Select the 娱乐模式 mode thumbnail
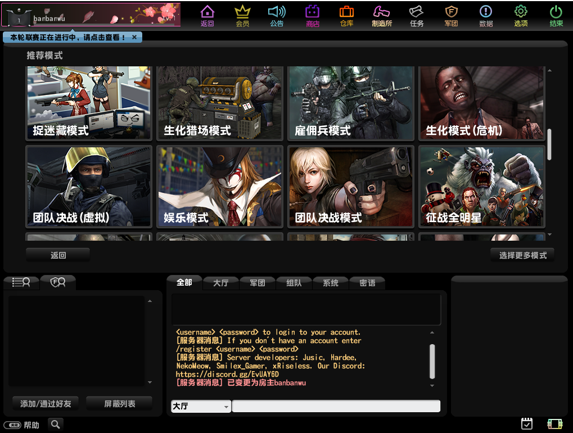Image resolution: width=573 pixels, height=433 pixels. 220,187
